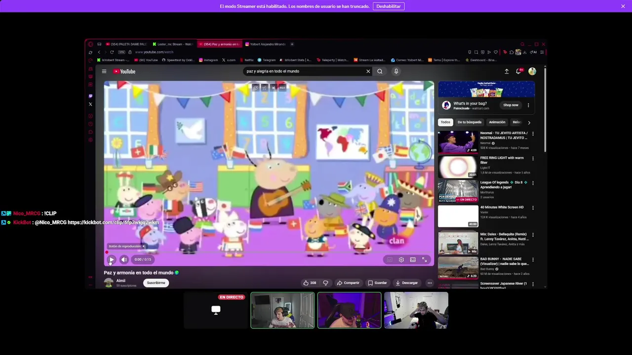Click the Shop now ad button
The width and height of the screenshot is (632, 355).
[x=511, y=105]
